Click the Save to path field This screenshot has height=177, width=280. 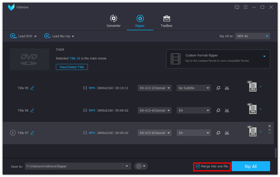[73, 167]
